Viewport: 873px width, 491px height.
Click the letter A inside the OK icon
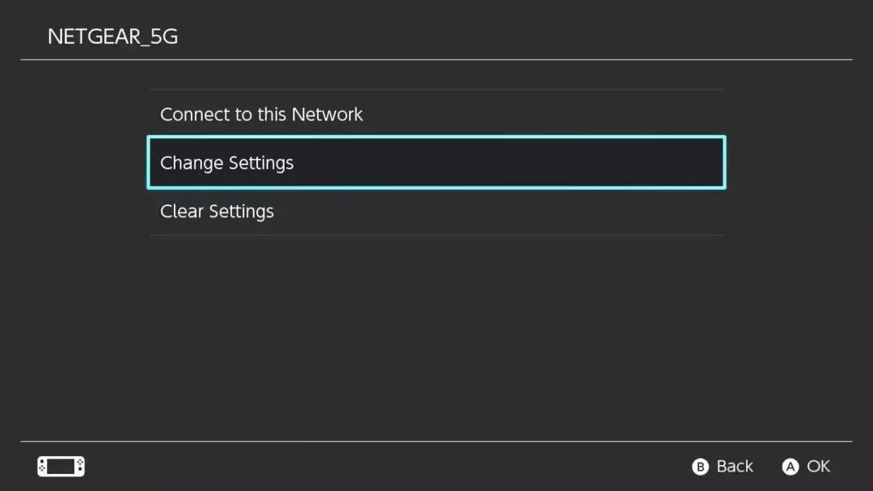tap(790, 467)
